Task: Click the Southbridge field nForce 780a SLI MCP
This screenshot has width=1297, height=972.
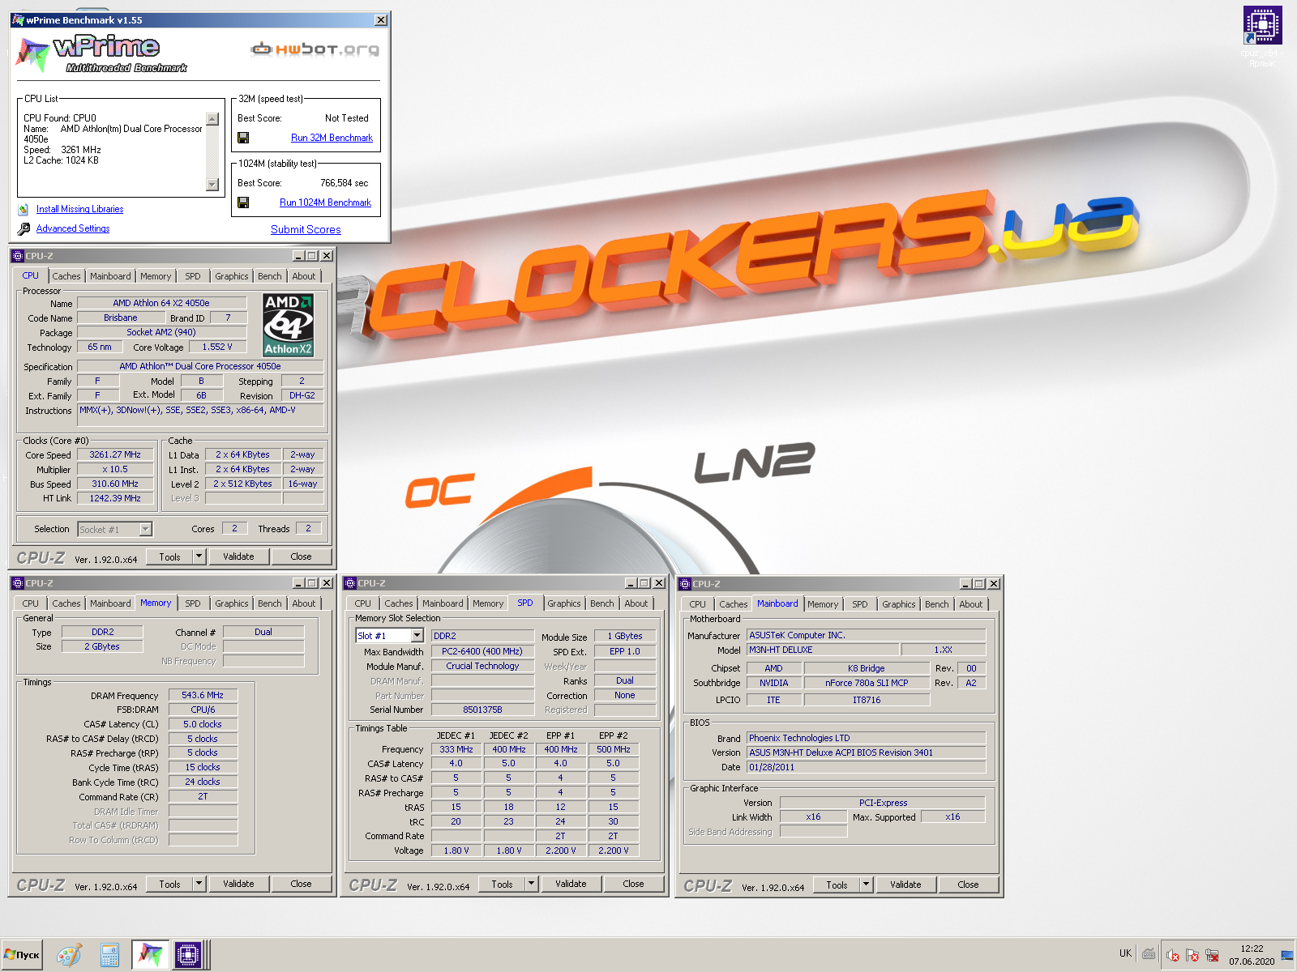Action: [x=867, y=683]
